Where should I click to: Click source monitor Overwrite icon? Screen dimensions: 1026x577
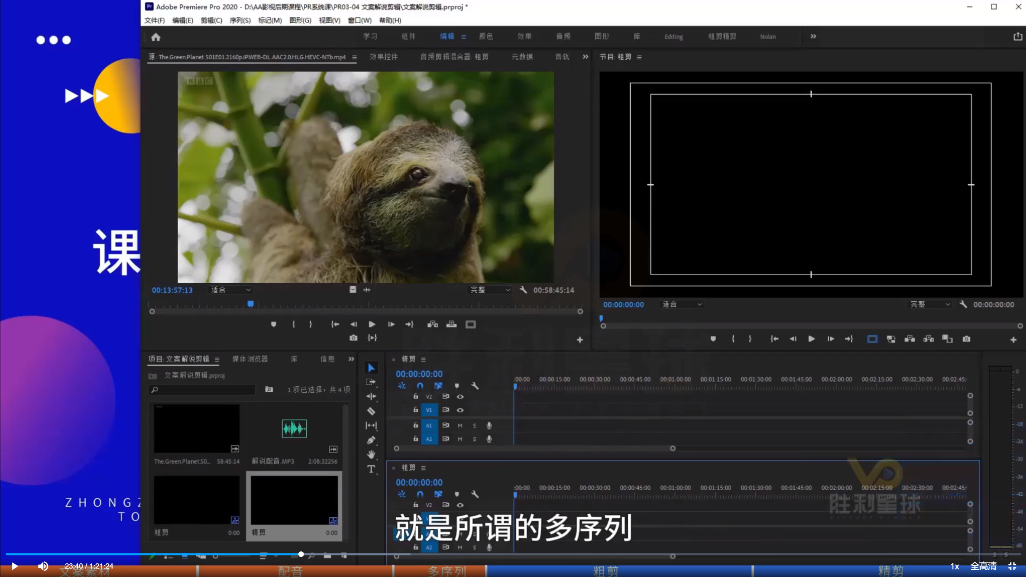pos(451,324)
